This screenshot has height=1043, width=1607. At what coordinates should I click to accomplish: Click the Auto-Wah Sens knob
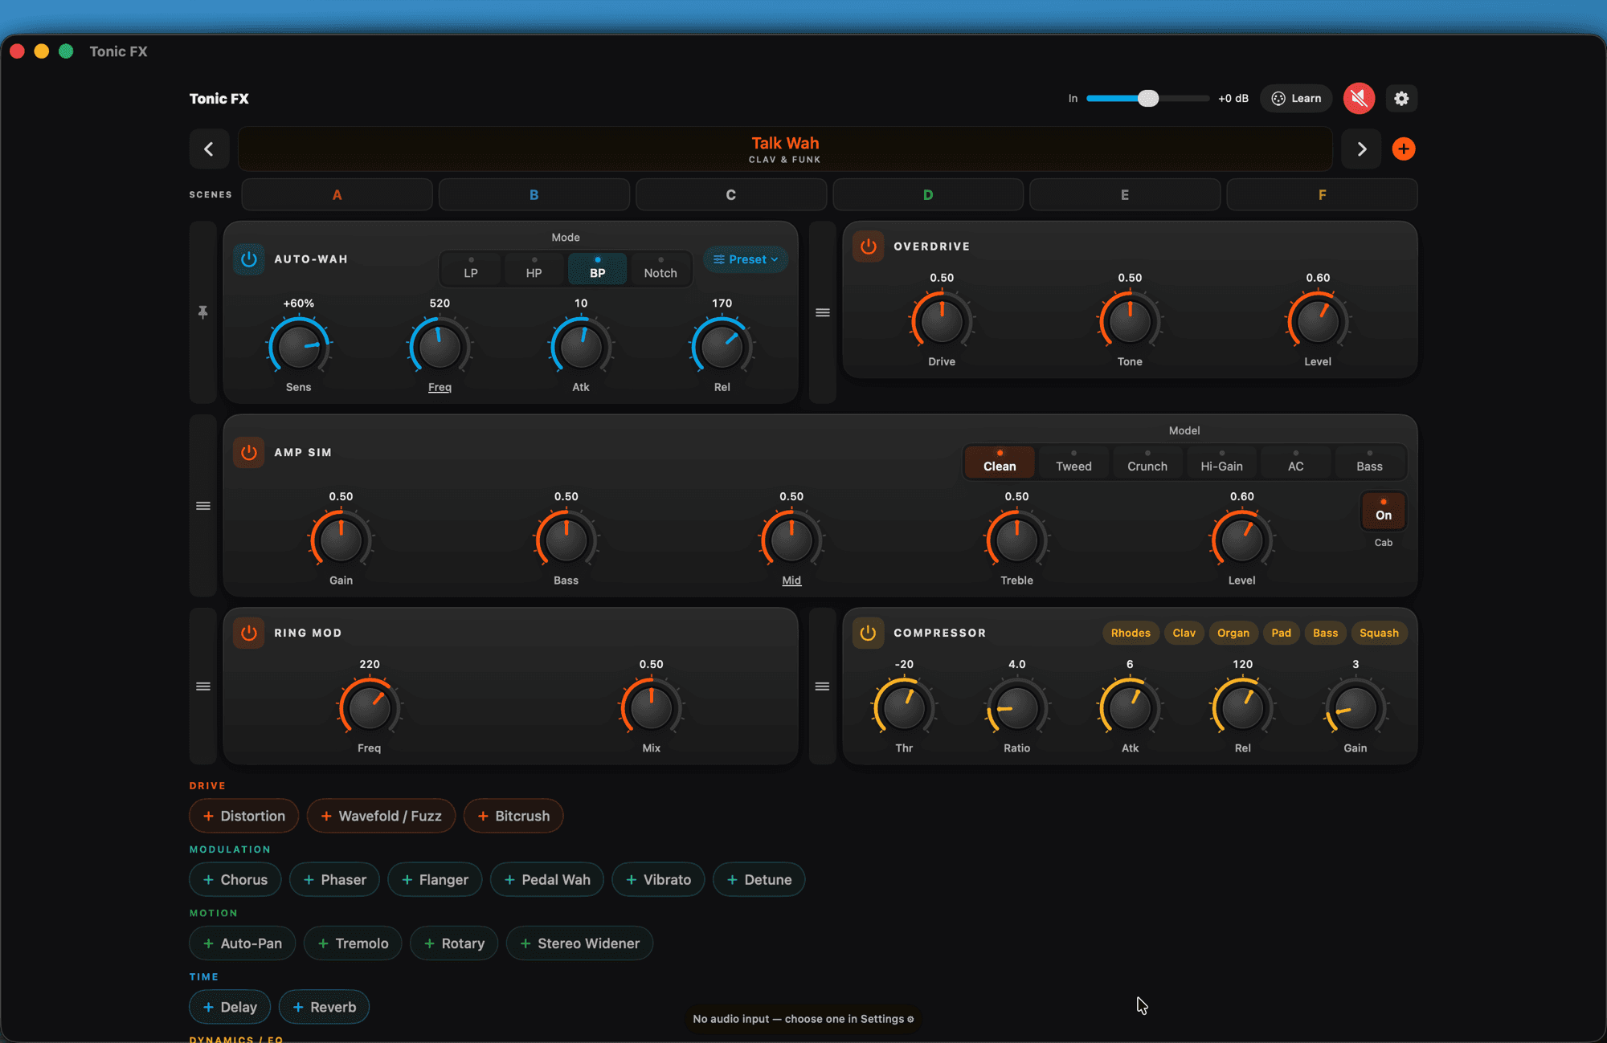point(298,346)
